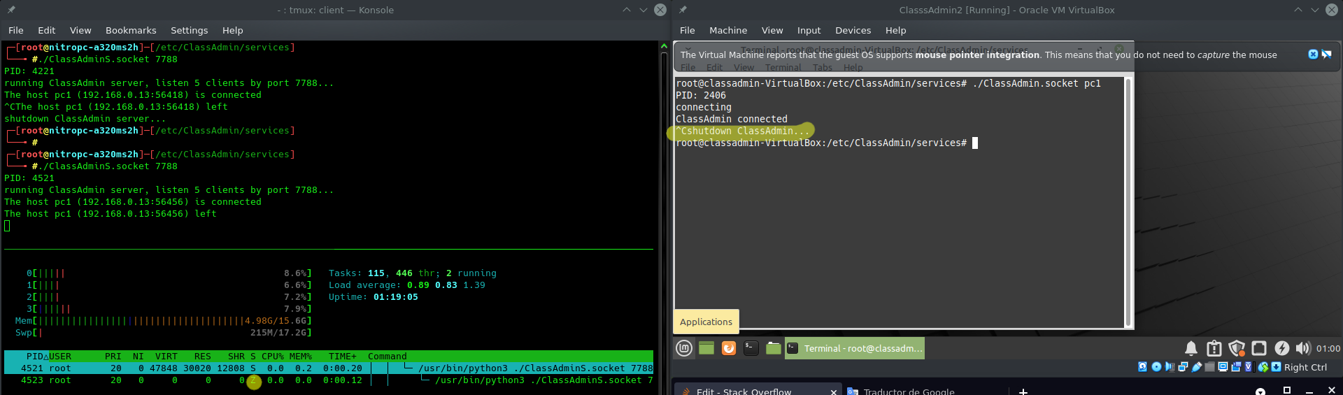This screenshot has width=1343, height=395.
Task: Launch Firefox from the guest panel
Action: point(729,348)
